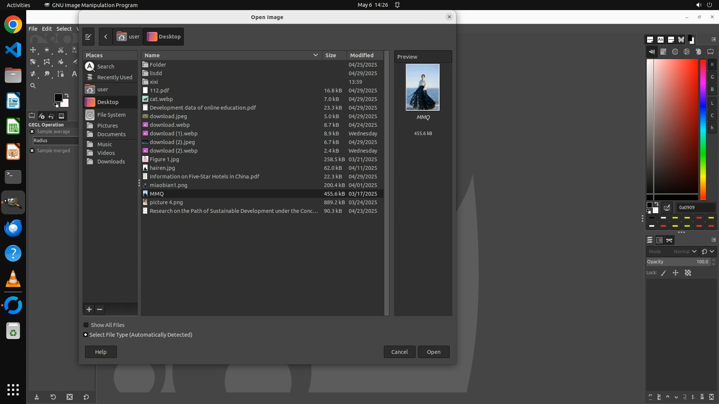The width and height of the screenshot is (719, 404).
Task: Click the rainbow hue slider strip
Action: (703, 129)
